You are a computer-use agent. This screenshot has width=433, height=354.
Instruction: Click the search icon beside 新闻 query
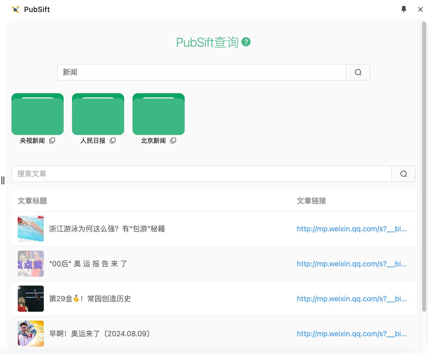tap(358, 72)
